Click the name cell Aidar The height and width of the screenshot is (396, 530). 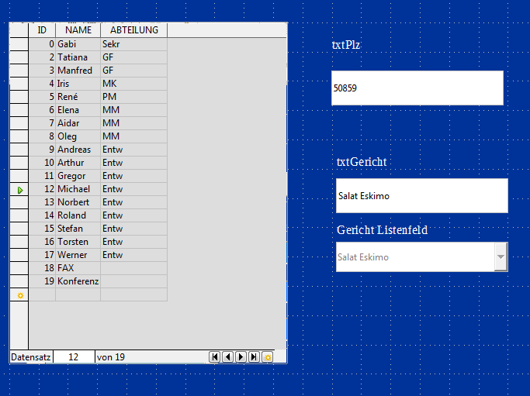(x=78, y=123)
